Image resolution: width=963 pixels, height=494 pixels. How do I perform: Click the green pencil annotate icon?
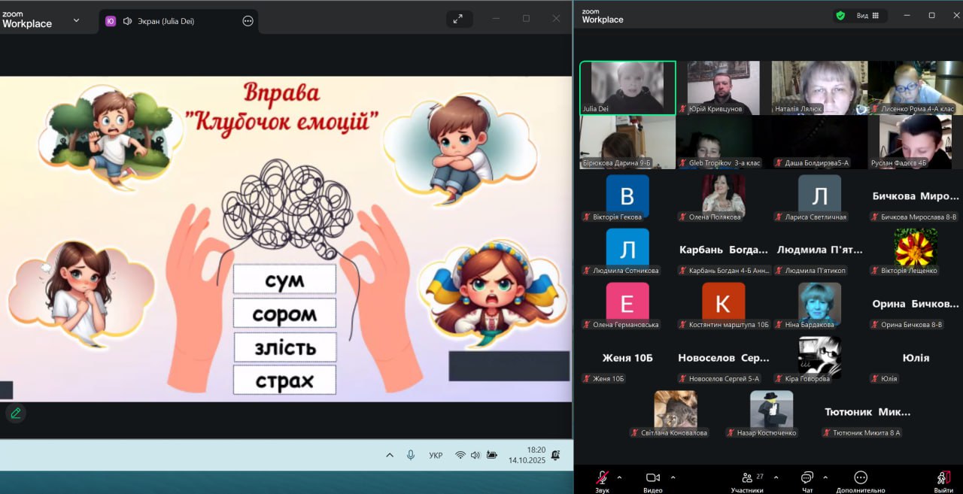[x=15, y=413]
